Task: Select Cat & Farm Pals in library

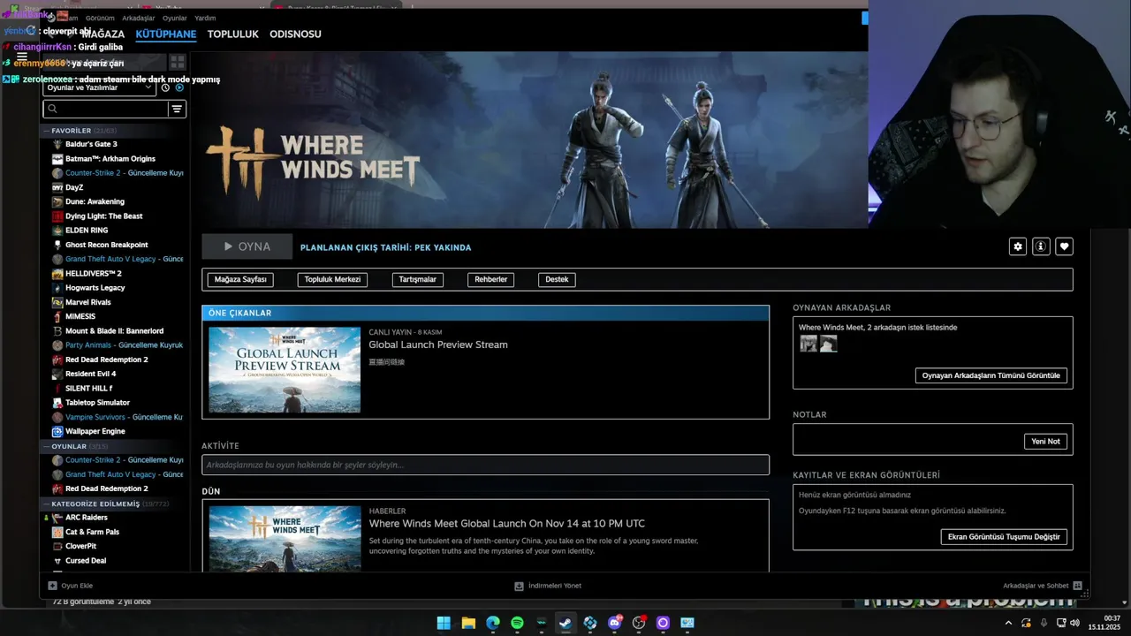Action: [x=92, y=532]
